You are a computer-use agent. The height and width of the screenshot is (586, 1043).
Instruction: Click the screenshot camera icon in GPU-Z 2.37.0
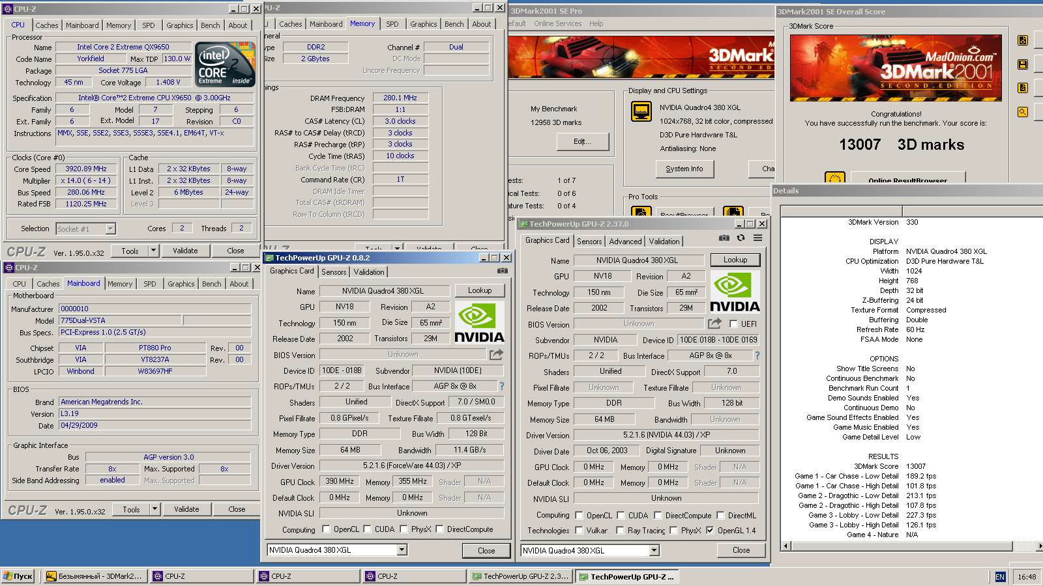[x=724, y=238]
